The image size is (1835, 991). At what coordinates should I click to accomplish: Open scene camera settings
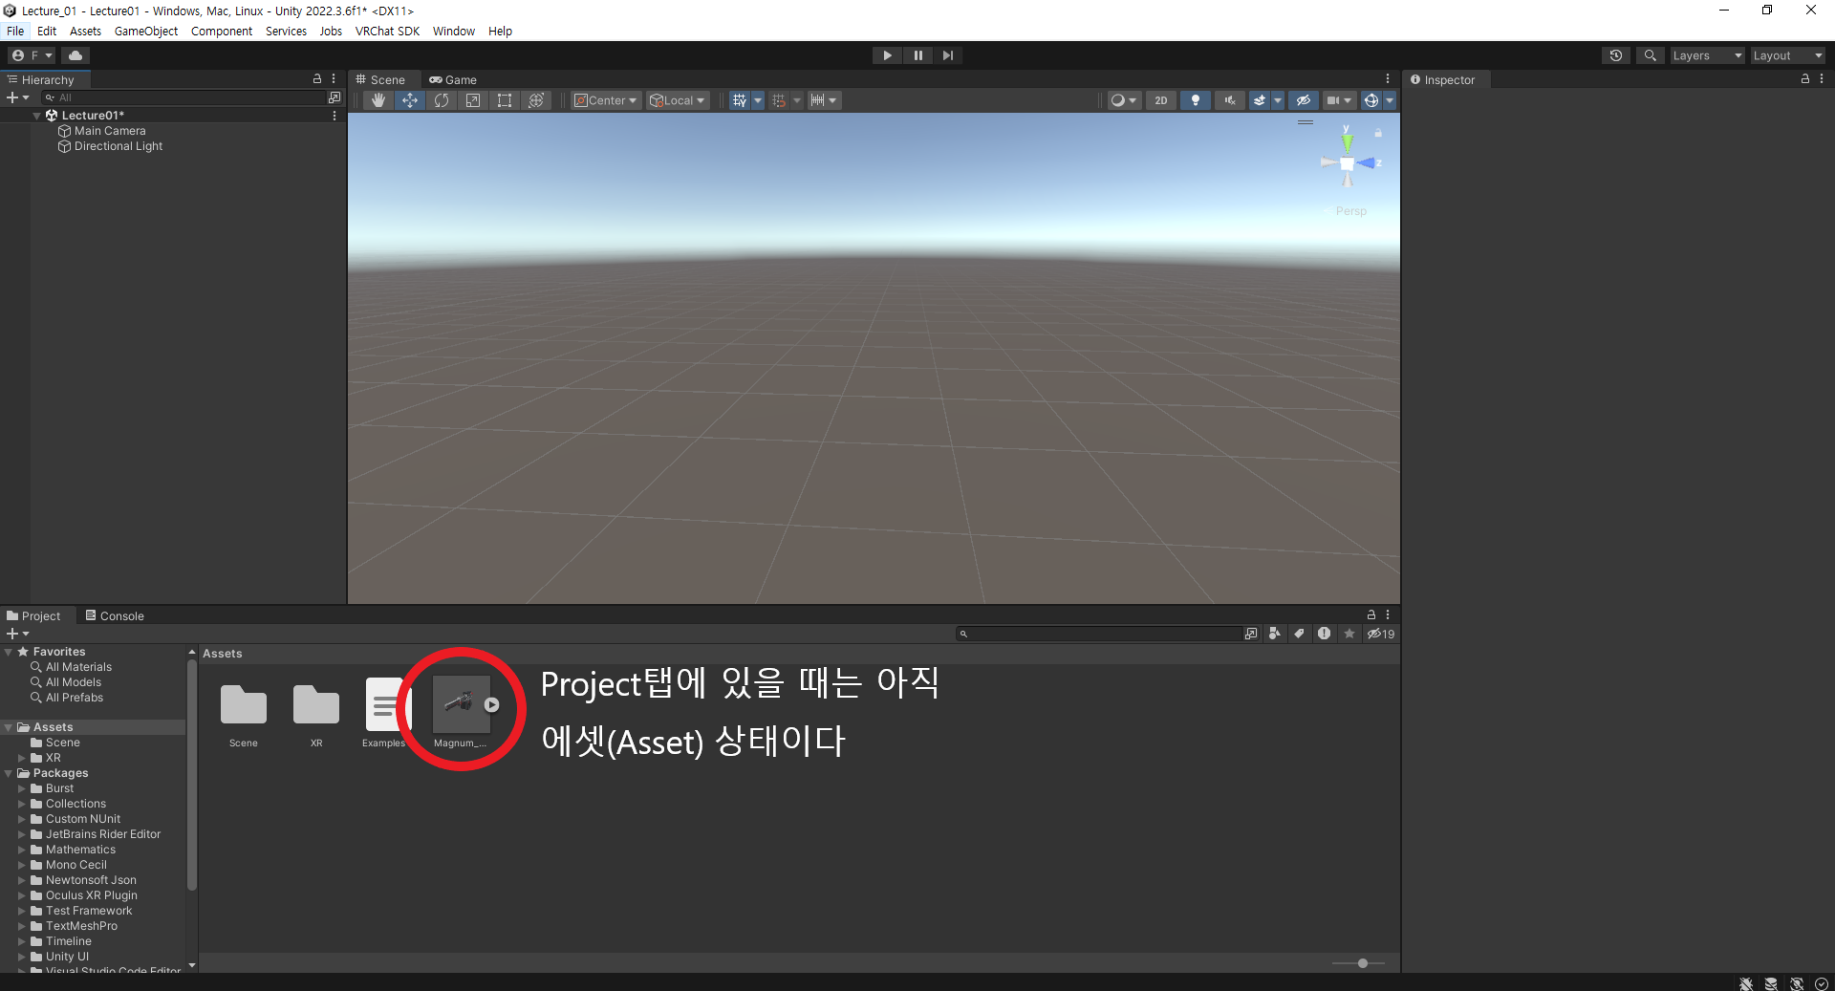pos(1339,100)
